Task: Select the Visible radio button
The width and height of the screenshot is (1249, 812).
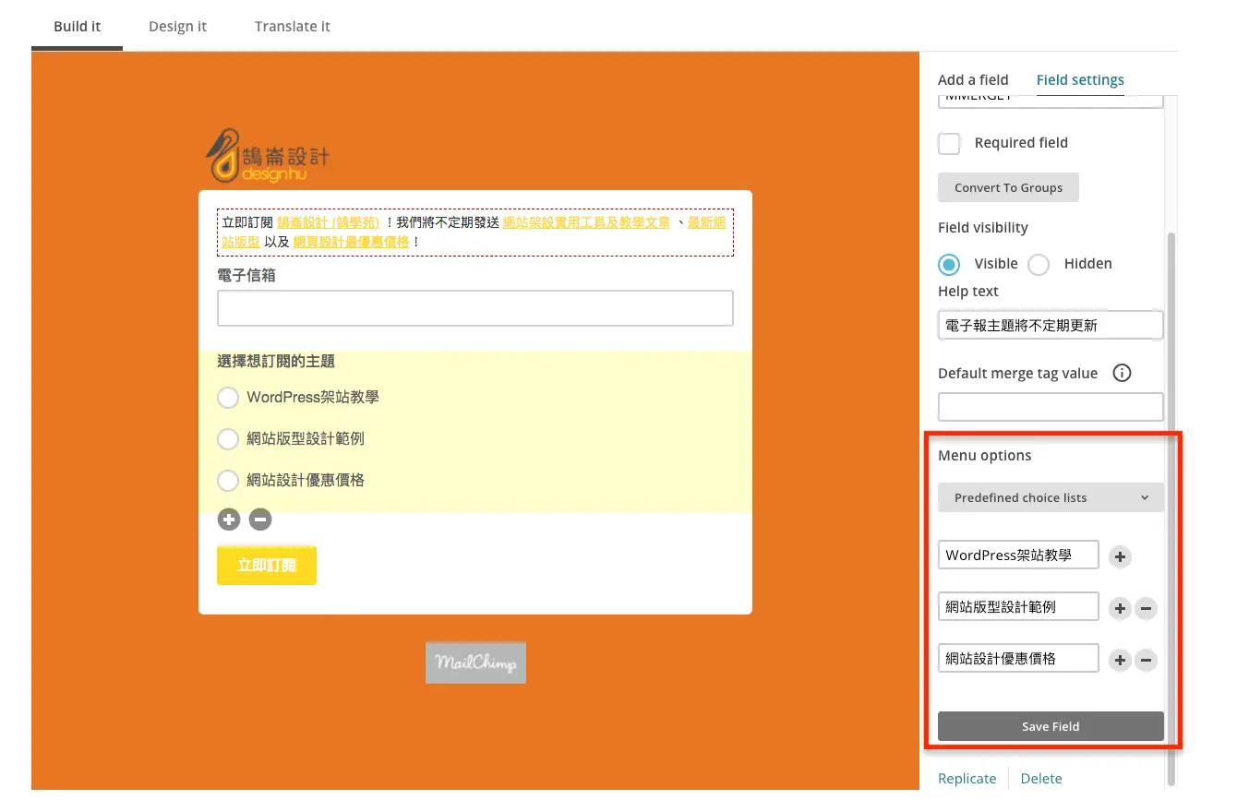Action: 949,264
